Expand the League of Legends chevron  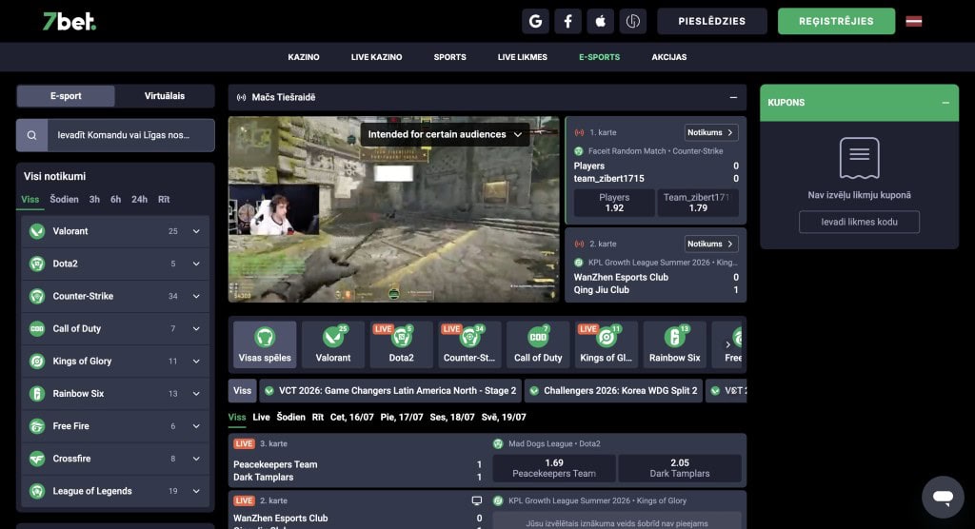[196, 491]
